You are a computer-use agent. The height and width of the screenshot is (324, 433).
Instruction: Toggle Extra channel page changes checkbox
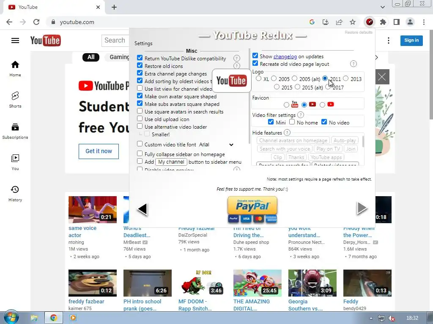(x=140, y=73)
